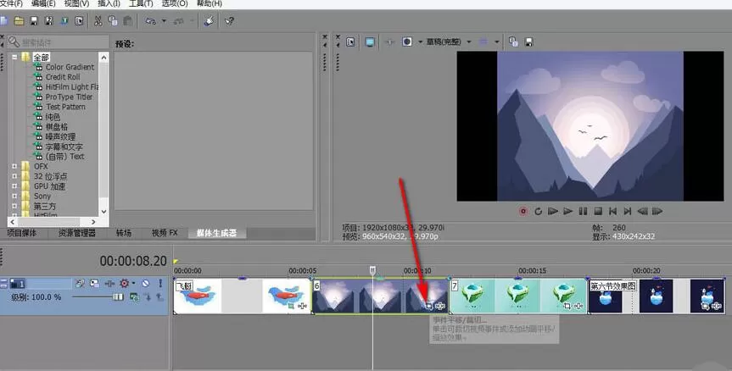The height and width of the screenshot is (371, 732).
Task: Select Color Gradient generator in tree
Action: coord(70,67)
